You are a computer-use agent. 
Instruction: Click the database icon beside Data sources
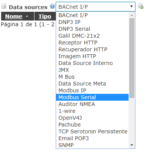pyautogui.click(x=4, y=6)
